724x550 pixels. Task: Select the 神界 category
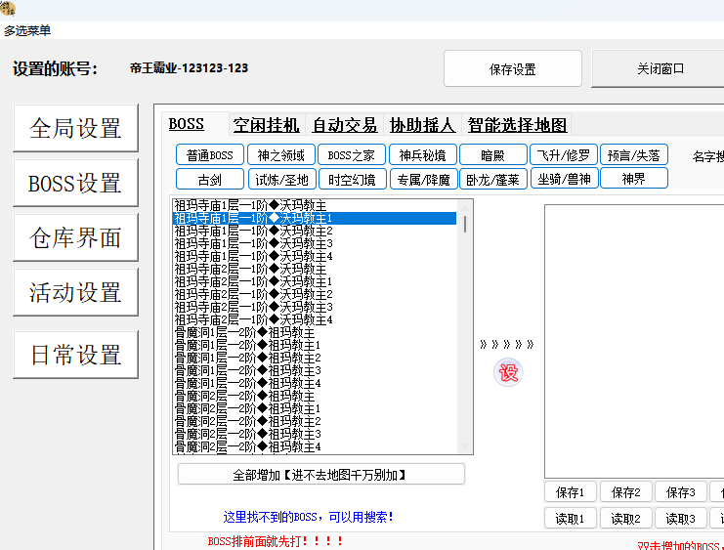[x=634, y=178]
